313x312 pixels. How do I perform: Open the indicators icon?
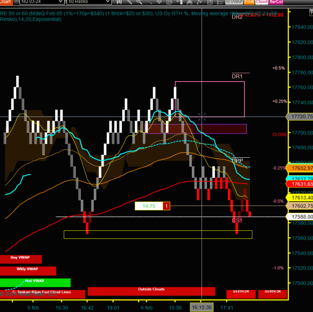[x=189, y=2]
